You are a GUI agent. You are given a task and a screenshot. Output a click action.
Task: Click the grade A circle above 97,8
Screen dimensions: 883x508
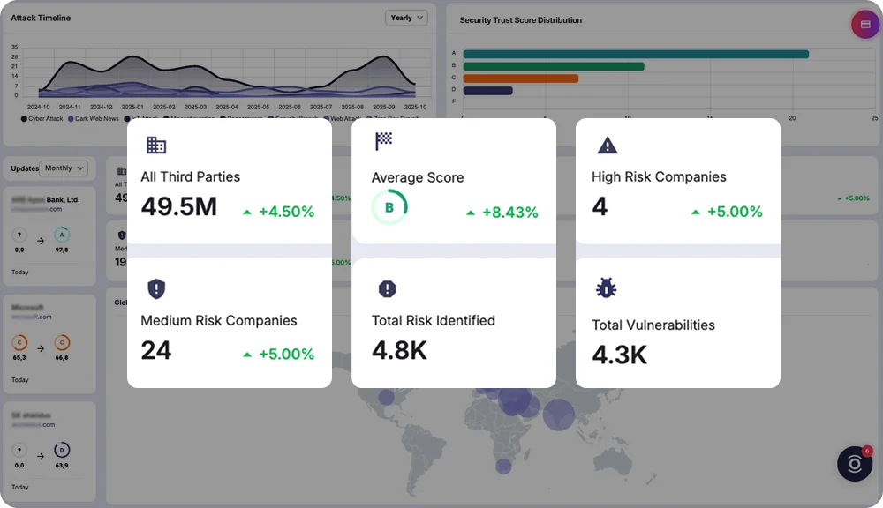tap(62, 235)
